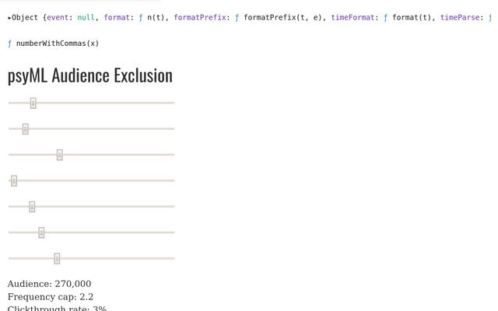
Task: Click the seventh slider's handle
Action: point(57,259)
